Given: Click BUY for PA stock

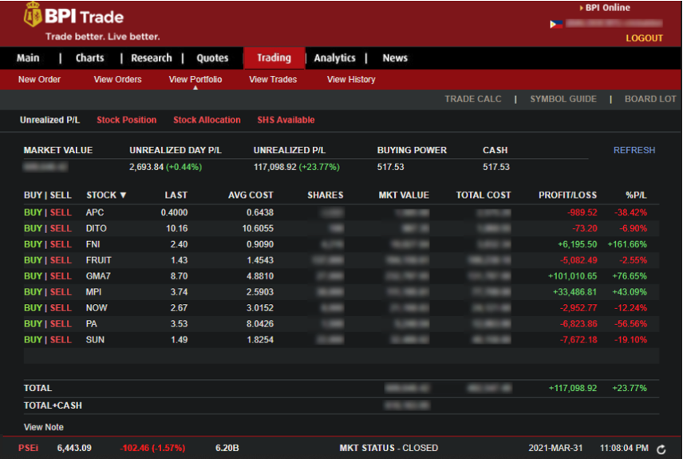Looking at the screenshot, I should click(33, 324).
